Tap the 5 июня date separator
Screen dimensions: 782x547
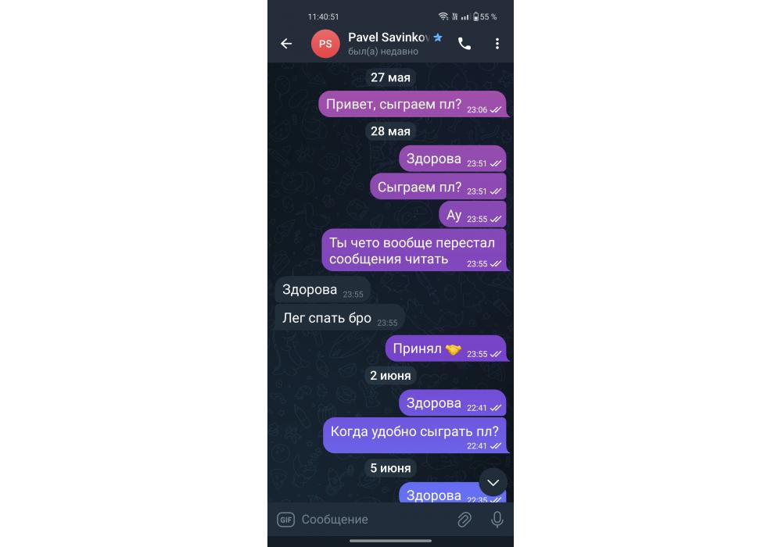tap(390, 468)
